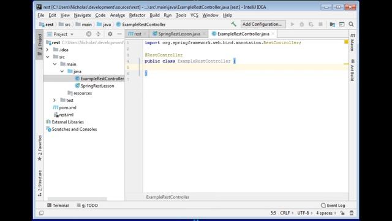Click the ExampleRestController breadcrumb below editor
Image resolution: width=392 pixels, height=221 pixels.
click(167, 197)
